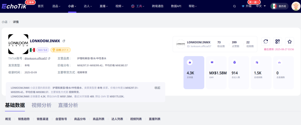Open the 达人列表 sub-tab

(x=117, y=119)
